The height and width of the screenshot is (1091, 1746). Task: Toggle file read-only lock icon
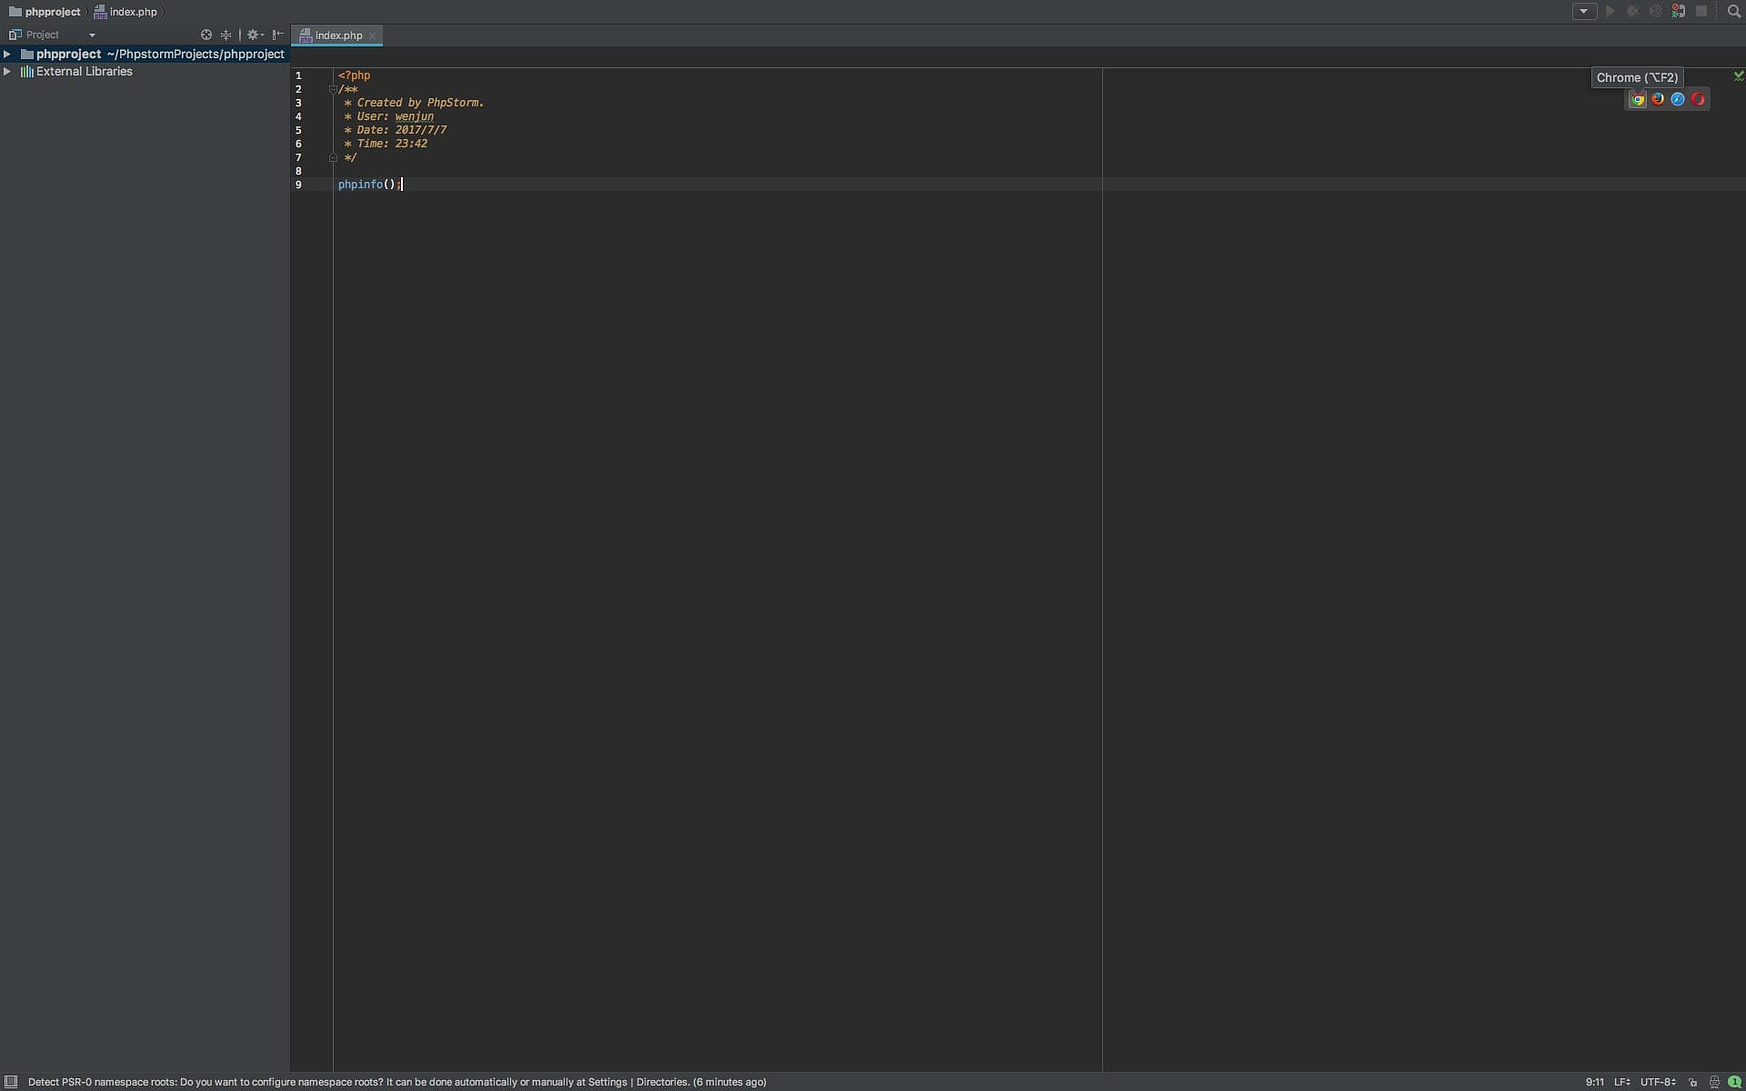pos(1692,1082)
